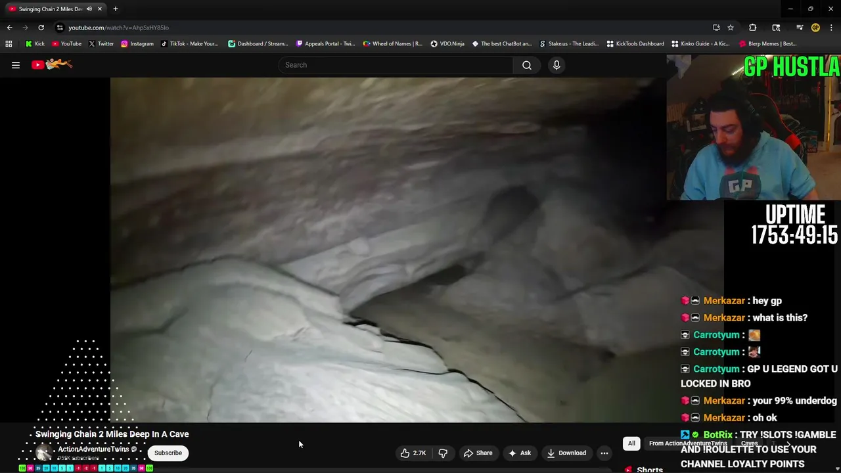This screenshot has width=841, height=473.
Task: Download the video
Action: click(566, 453)
